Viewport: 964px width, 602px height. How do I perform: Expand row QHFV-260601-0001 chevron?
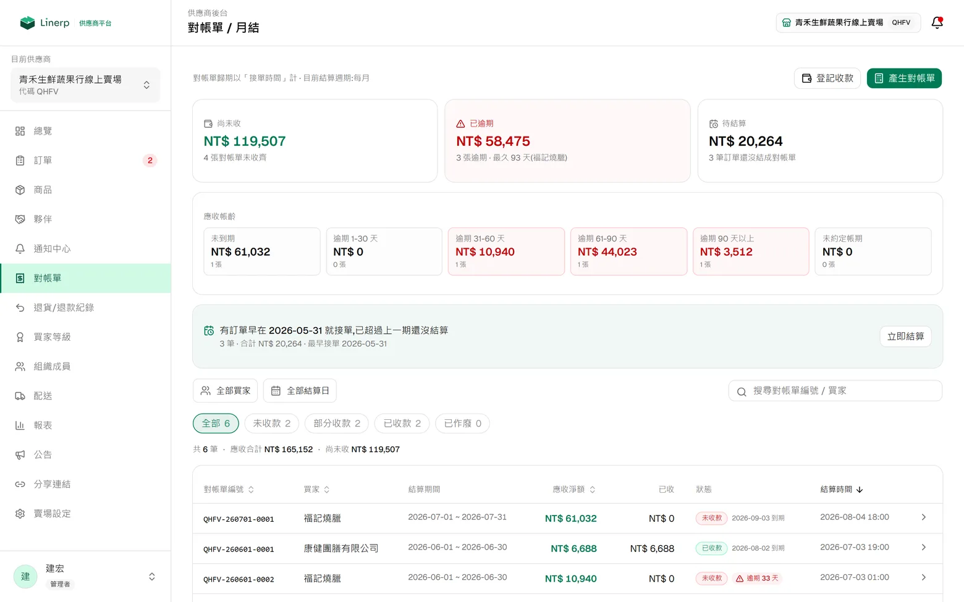click(923, 547)
